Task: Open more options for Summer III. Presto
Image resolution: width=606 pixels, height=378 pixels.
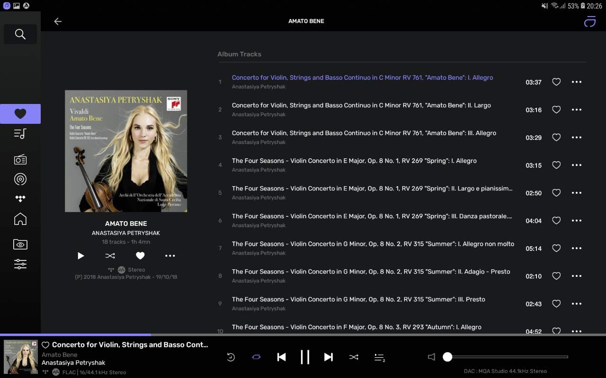Action: [x=577, y=304]
